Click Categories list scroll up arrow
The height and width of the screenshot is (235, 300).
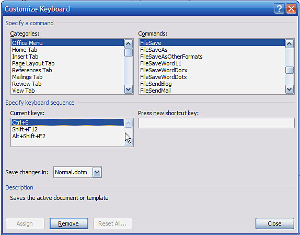129,44
